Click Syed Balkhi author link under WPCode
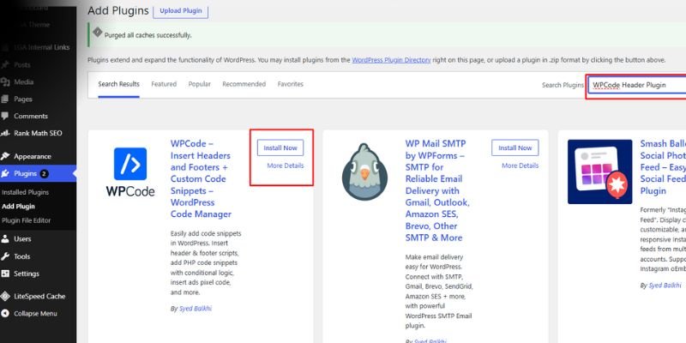The height and width of the screenshot is (343, 686). point(196,309)
